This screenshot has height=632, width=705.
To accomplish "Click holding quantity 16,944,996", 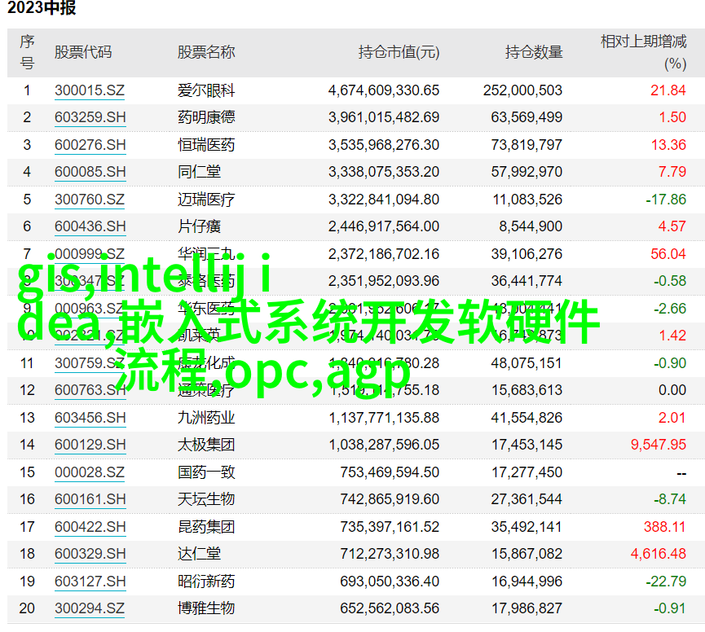I will [527, 582].
